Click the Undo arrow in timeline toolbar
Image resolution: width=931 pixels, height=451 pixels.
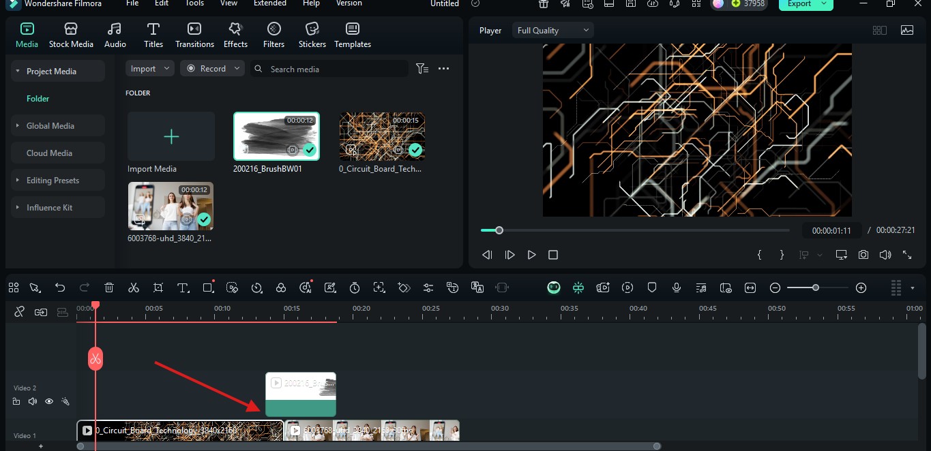pos(60,288)
